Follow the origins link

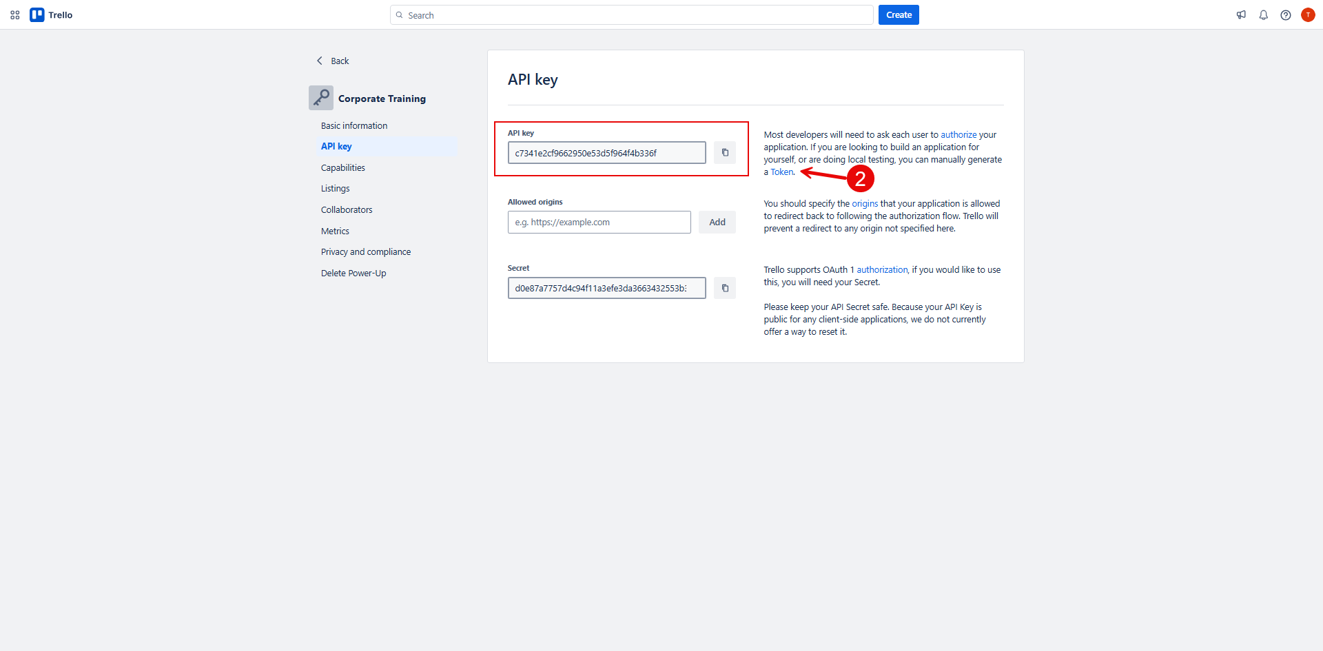point(865,203)
